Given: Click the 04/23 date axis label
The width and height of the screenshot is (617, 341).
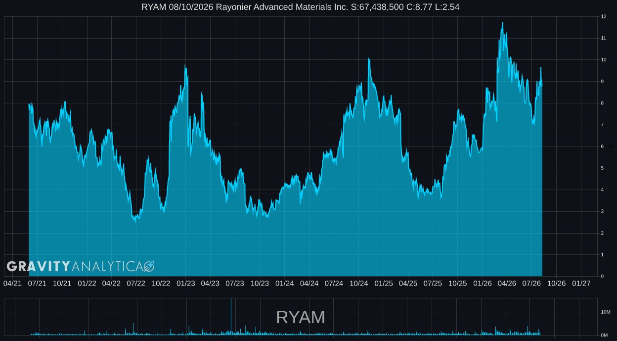Looking at the screenshot, I should coord(210,284).
